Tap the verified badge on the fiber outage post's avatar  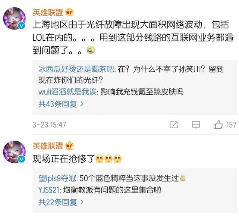point(22,25)
